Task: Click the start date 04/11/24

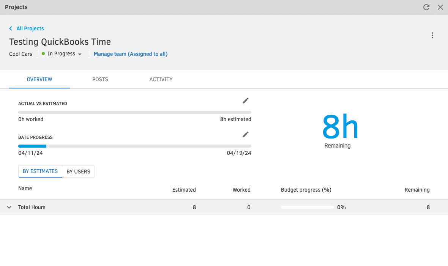Action: click(31, 153)
